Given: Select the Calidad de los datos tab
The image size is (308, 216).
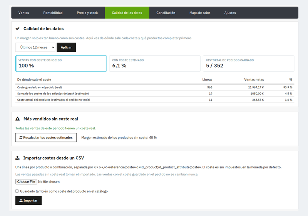Looking at the screenshot, I should (x=127, y=13).
